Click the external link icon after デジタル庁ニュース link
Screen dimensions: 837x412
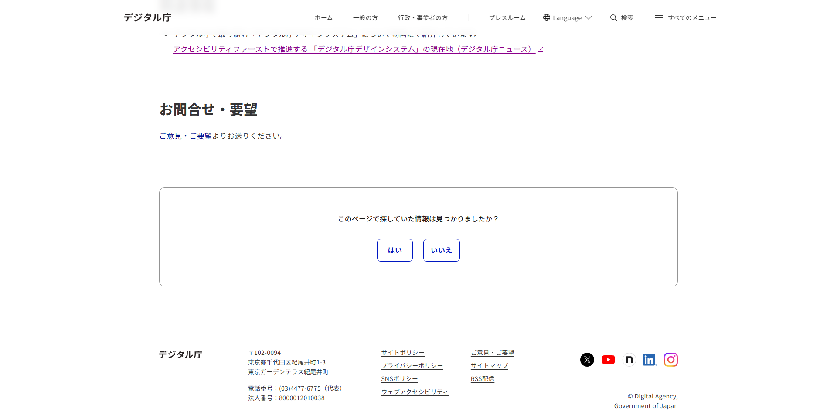(541, 49)
